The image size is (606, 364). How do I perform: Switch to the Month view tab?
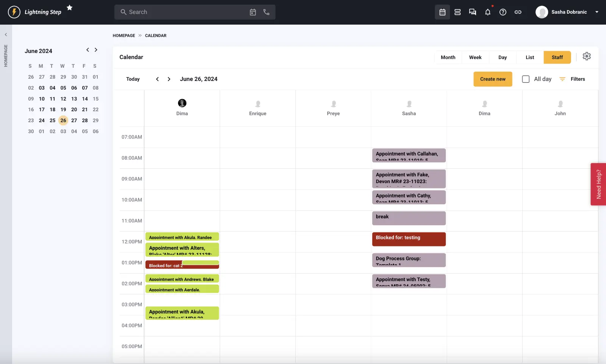coord(448,57)
